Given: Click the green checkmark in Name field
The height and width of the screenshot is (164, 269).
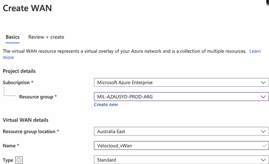Looking at the screenshot, I should point(265,146).
